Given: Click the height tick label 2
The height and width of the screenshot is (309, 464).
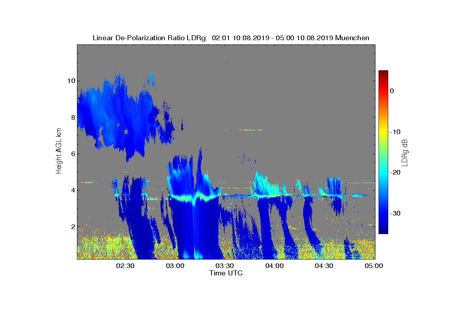Looking at the screenshot, I should 73,226.
